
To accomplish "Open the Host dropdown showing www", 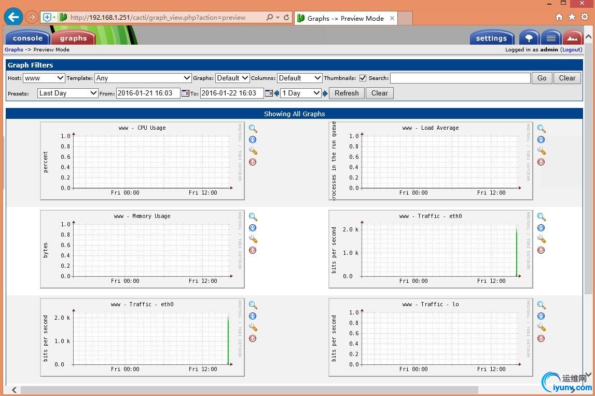I will point(44,78).
